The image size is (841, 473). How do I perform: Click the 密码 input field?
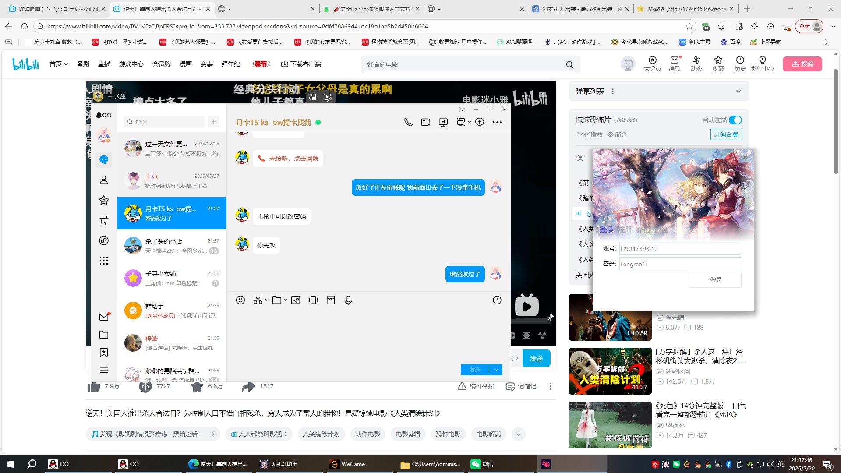pyautogui.click(x=680, y=264)
